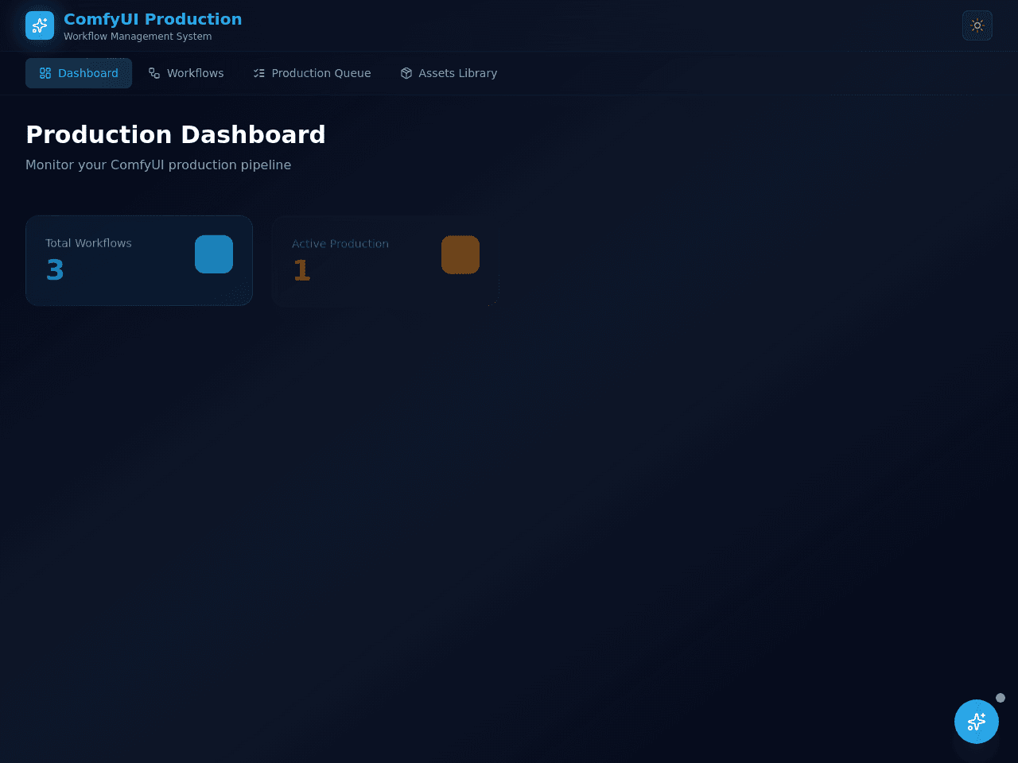Screen dimensions: 1018x763
Task: Click the Dashboard grid icon
Action: pyautogui.click(x=45, y=73)
